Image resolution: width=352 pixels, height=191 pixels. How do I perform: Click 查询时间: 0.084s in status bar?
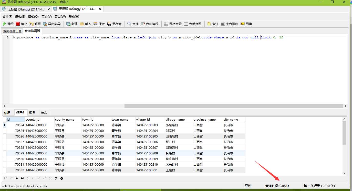click(277, 186)
